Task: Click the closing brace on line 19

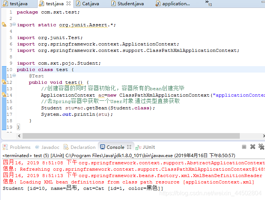Action: [18, 127]
